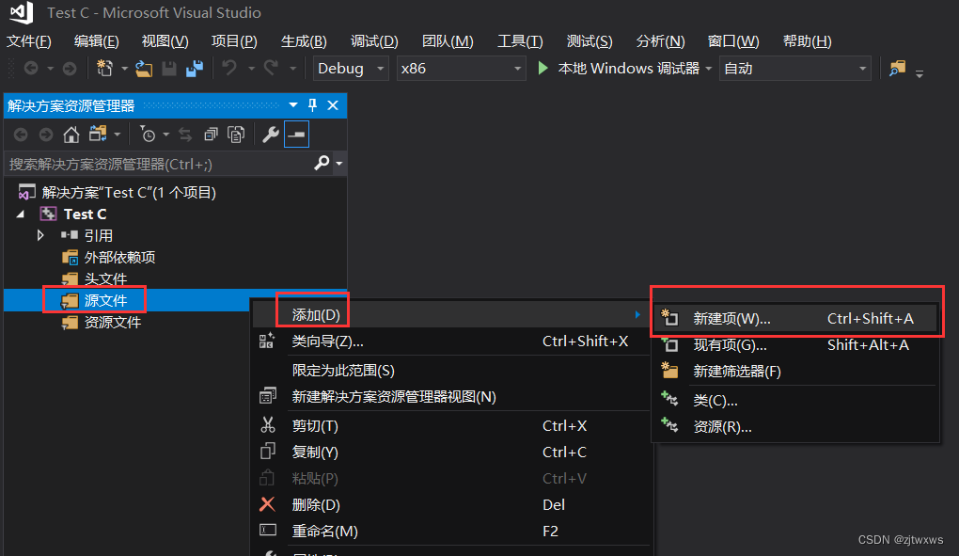The height and width of the screenshot is (556, 959).
Task: Open the 项目(P) menu
Action: pos(234,41)
